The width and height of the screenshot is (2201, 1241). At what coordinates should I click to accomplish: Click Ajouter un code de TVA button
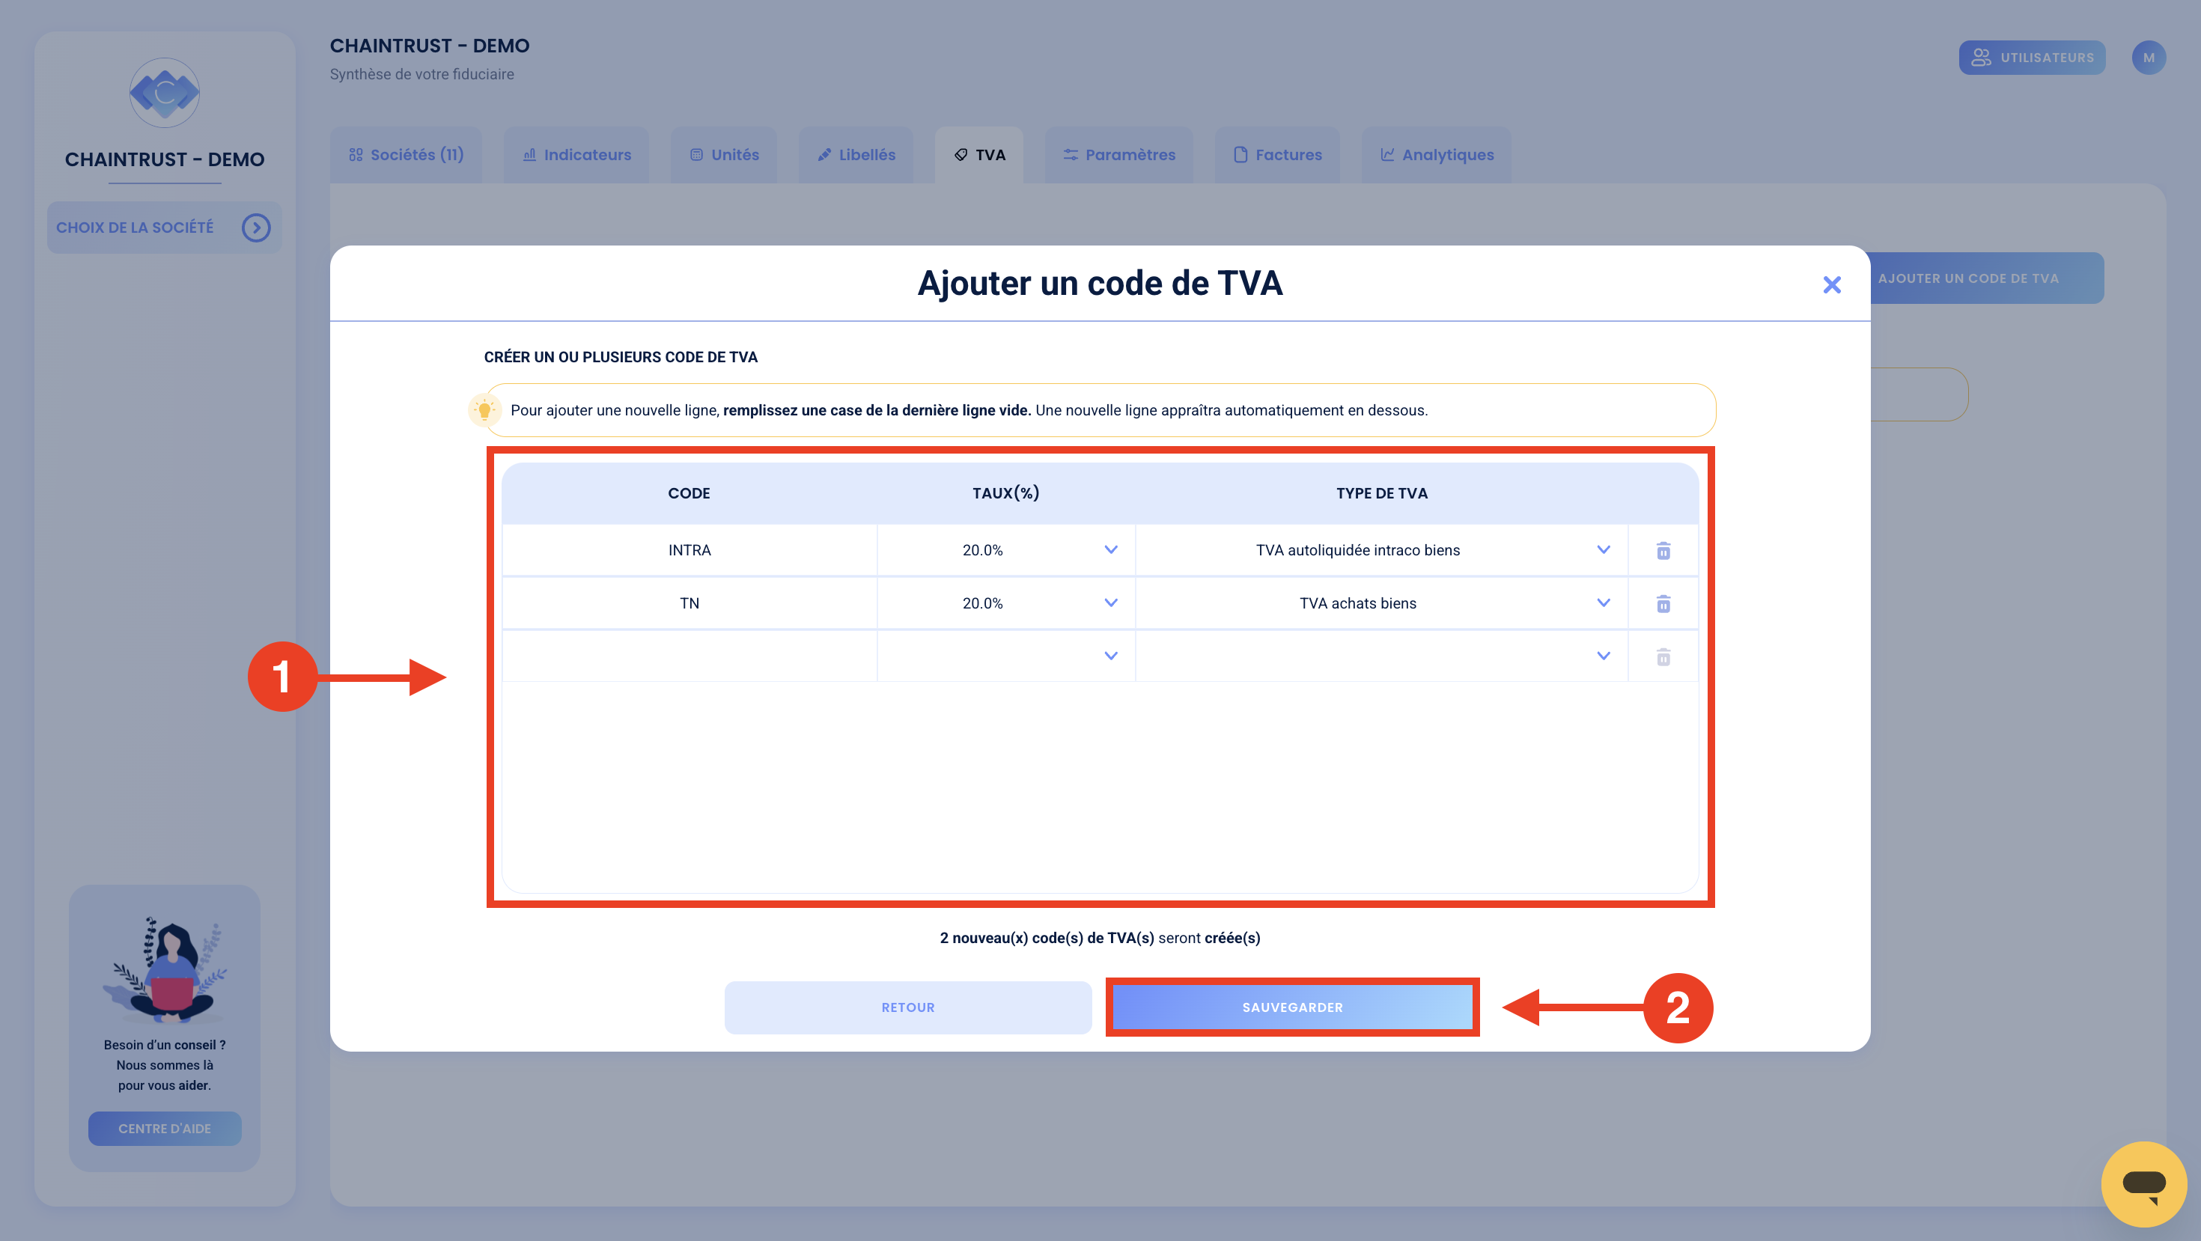tap(1987, 278)
